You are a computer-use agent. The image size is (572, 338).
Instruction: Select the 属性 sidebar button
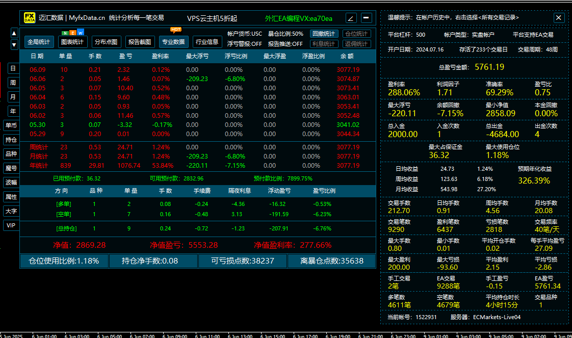(x=11, y=197)
